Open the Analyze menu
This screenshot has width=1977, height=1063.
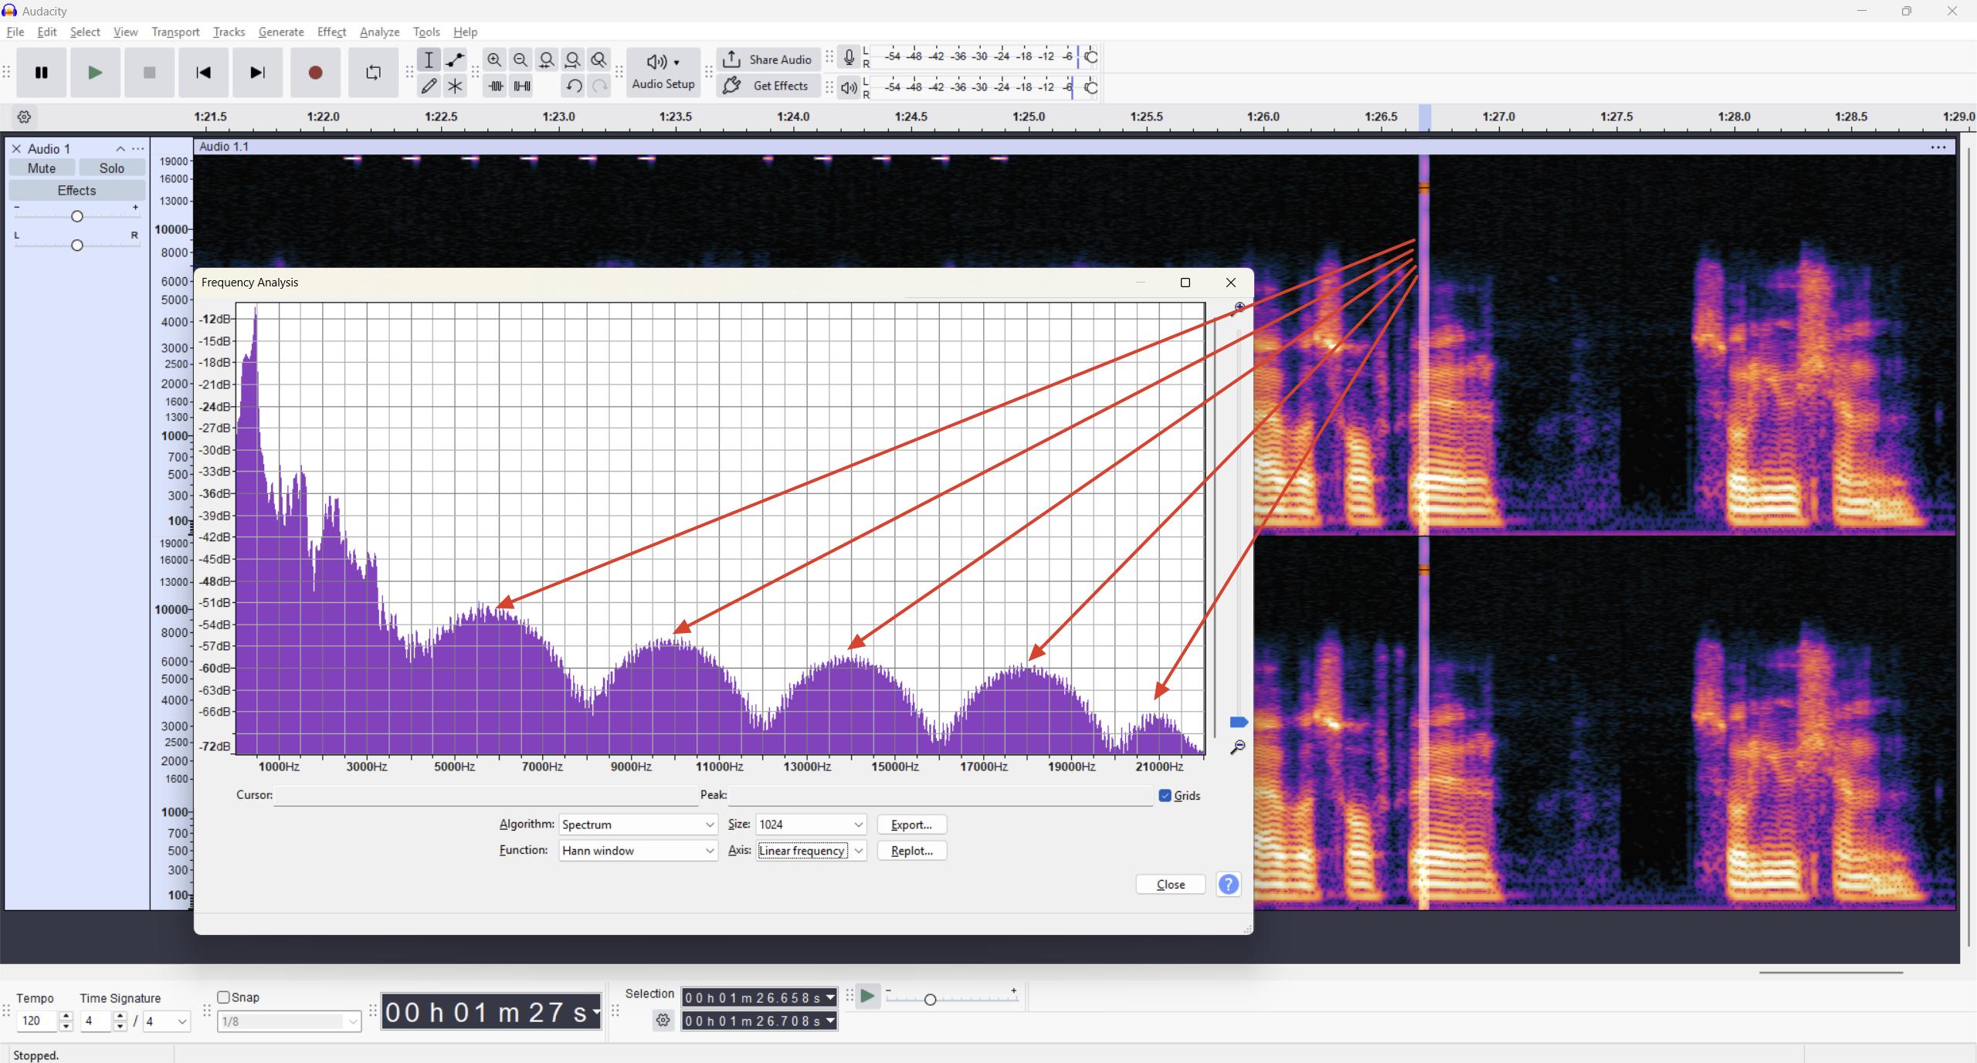tap(378, 32)
